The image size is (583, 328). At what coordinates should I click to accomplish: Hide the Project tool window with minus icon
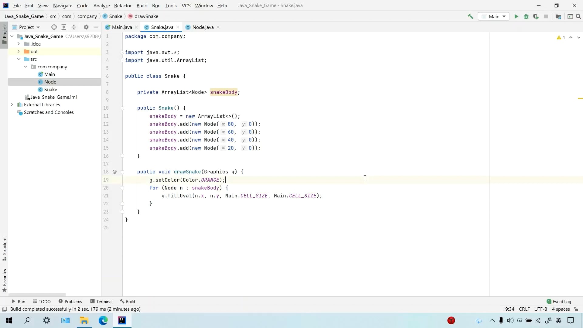pos(96,27)
